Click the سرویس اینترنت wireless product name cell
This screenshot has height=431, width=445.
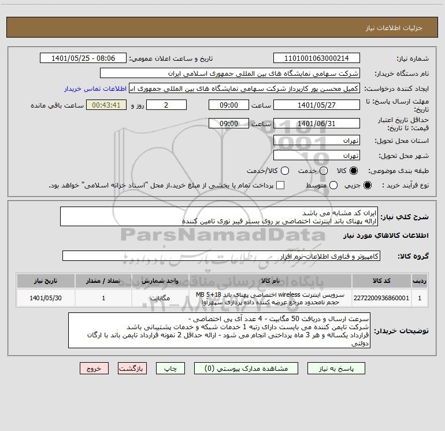(270, 298)
